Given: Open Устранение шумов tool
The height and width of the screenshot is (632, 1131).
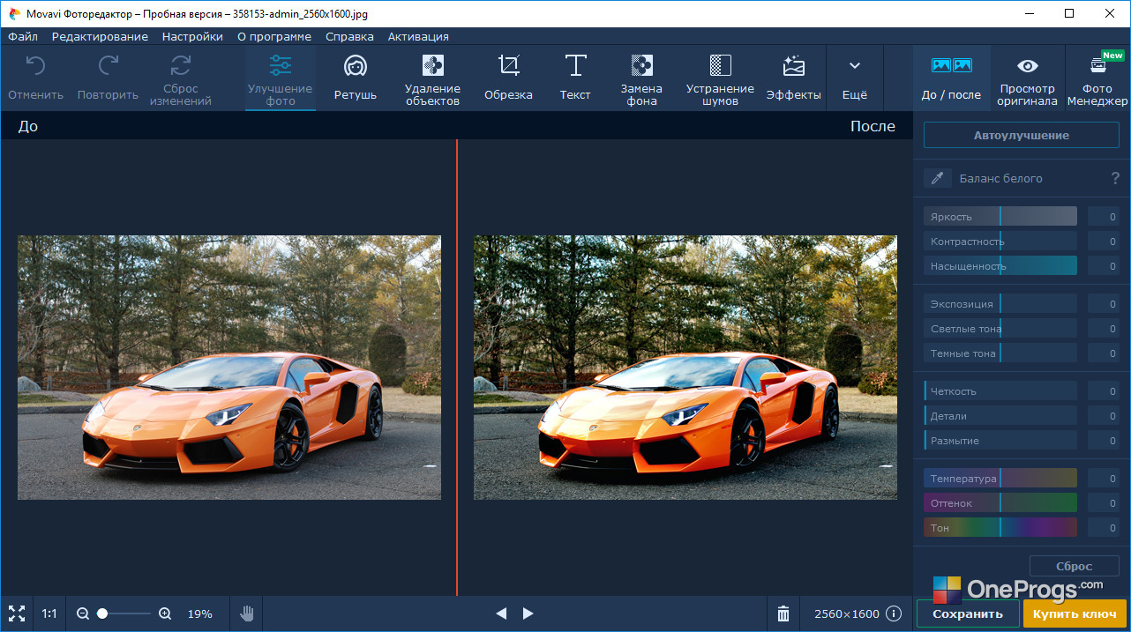Looking at the screenshot, I should click(720, 79).
